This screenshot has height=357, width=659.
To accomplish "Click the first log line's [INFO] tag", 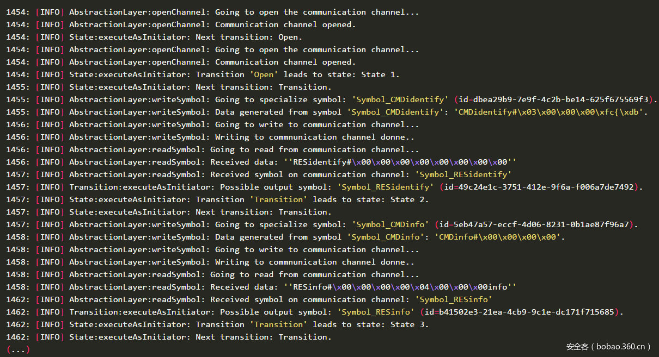I will coord(50,12).
